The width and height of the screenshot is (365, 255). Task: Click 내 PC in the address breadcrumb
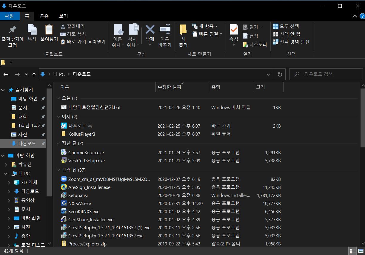(59, 74)
